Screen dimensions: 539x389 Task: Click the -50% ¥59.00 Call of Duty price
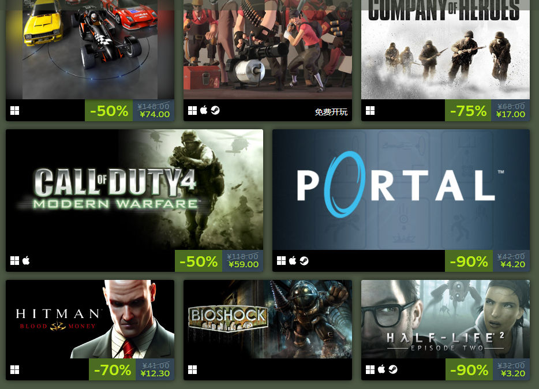pos(219,261)
